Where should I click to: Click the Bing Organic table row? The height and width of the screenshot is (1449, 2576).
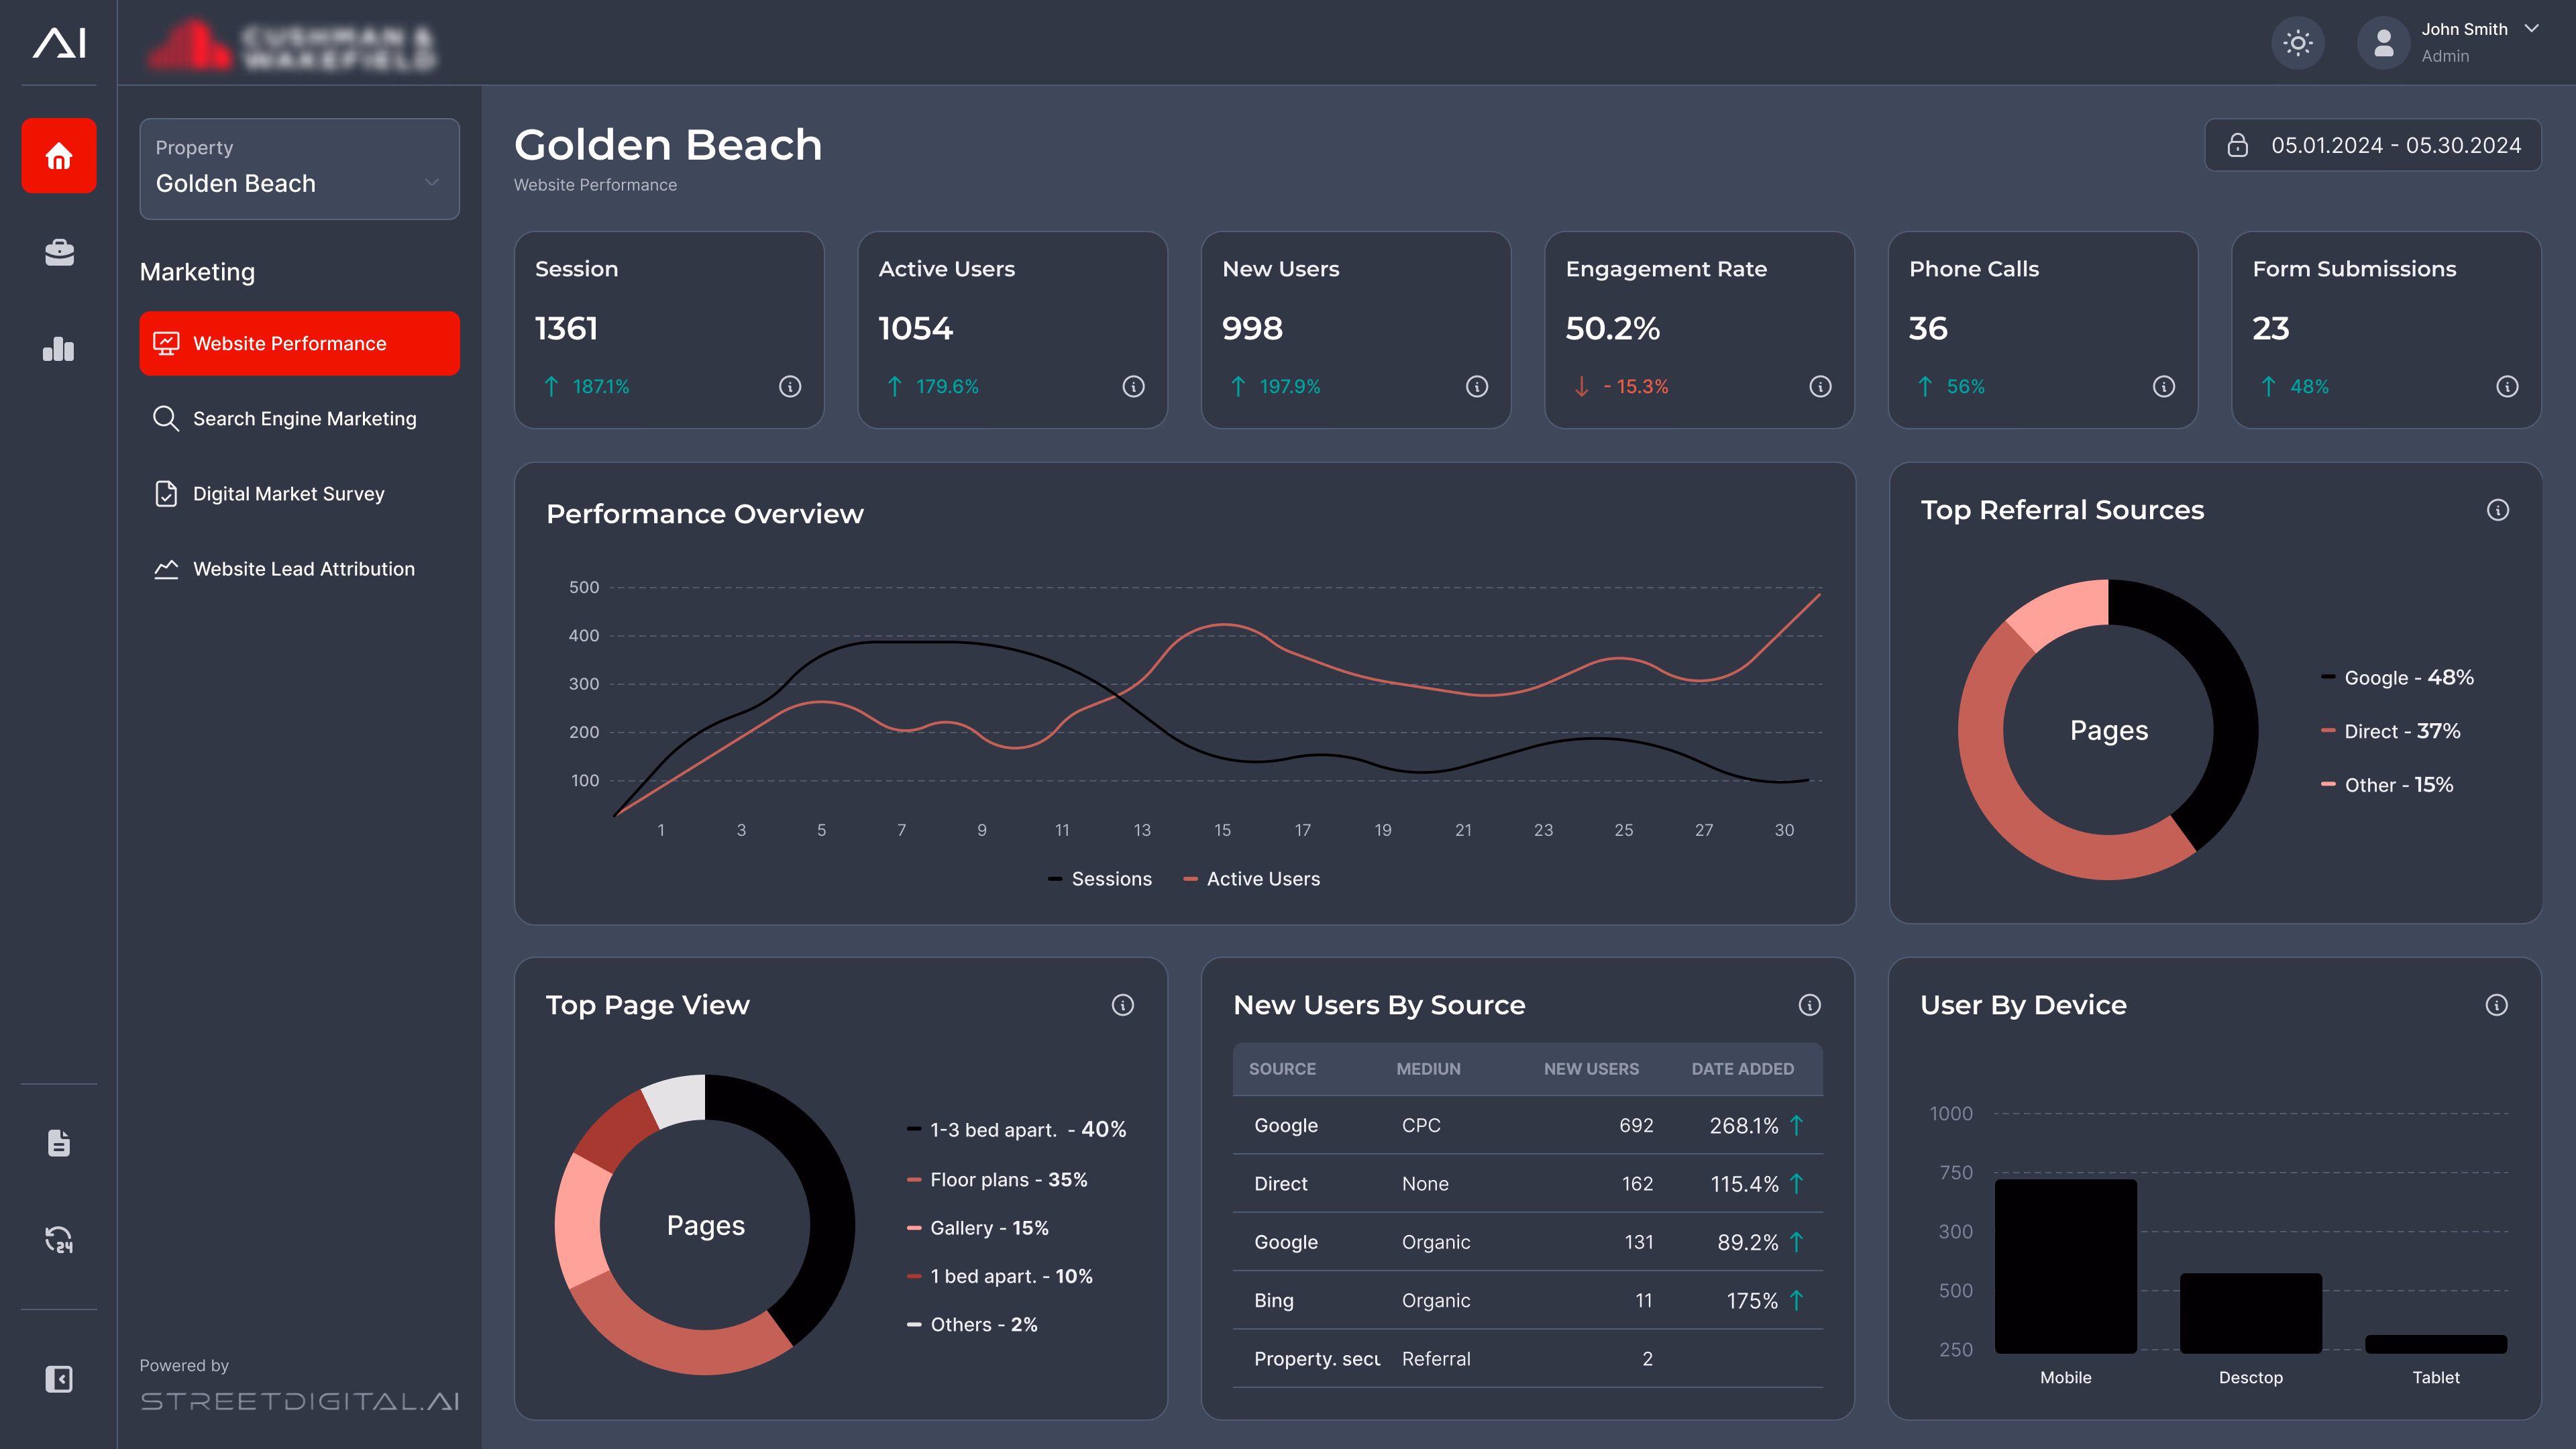(x=1528, y=1300)
